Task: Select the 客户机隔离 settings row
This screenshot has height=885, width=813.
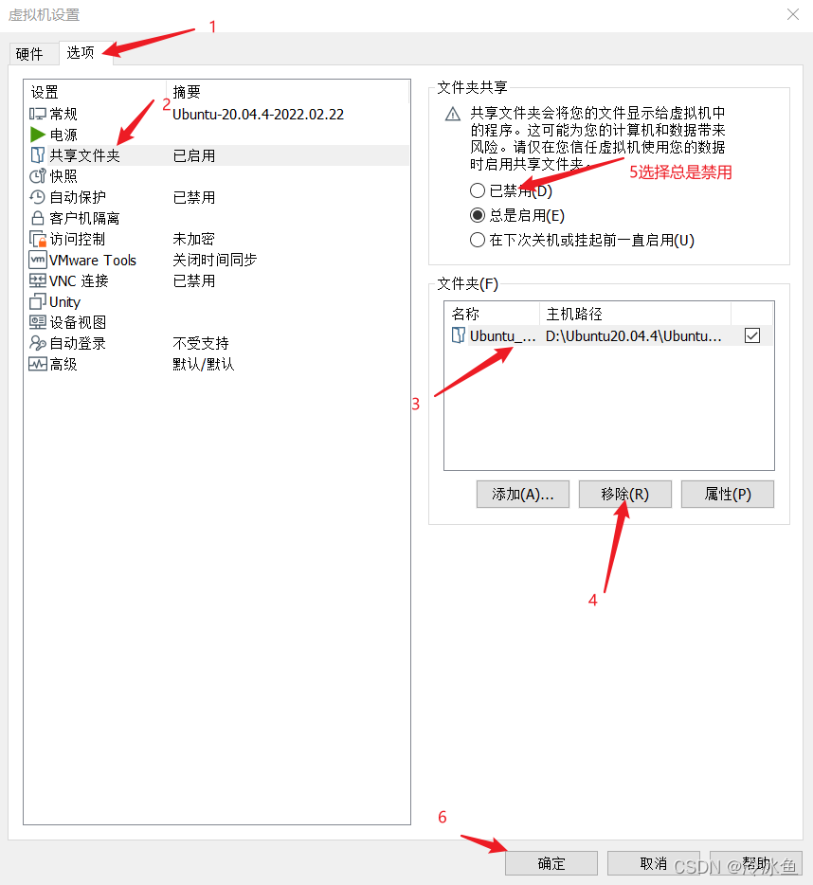Action: click(217, 218)
